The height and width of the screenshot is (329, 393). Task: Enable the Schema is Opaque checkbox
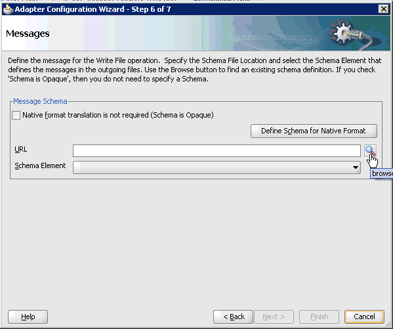pyautogui.click(x=16, y=115)
